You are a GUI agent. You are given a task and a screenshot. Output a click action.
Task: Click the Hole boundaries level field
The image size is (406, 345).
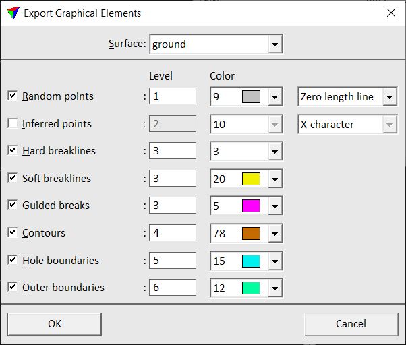(x=173, y=260)
